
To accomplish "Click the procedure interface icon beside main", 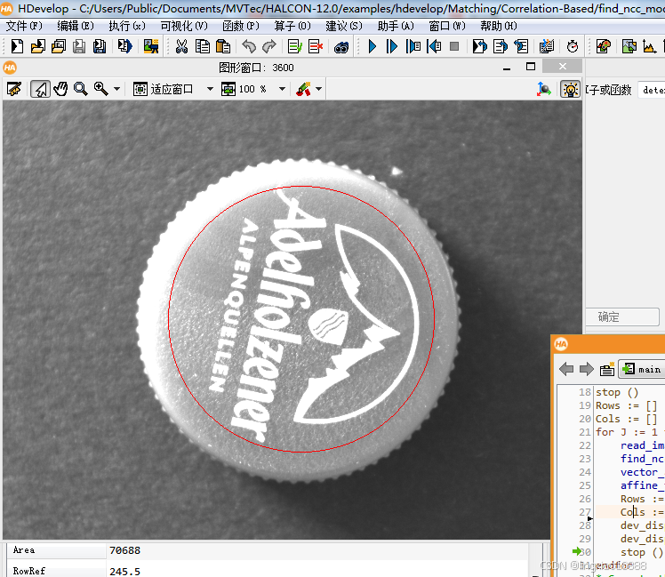I will click(607, 369).
